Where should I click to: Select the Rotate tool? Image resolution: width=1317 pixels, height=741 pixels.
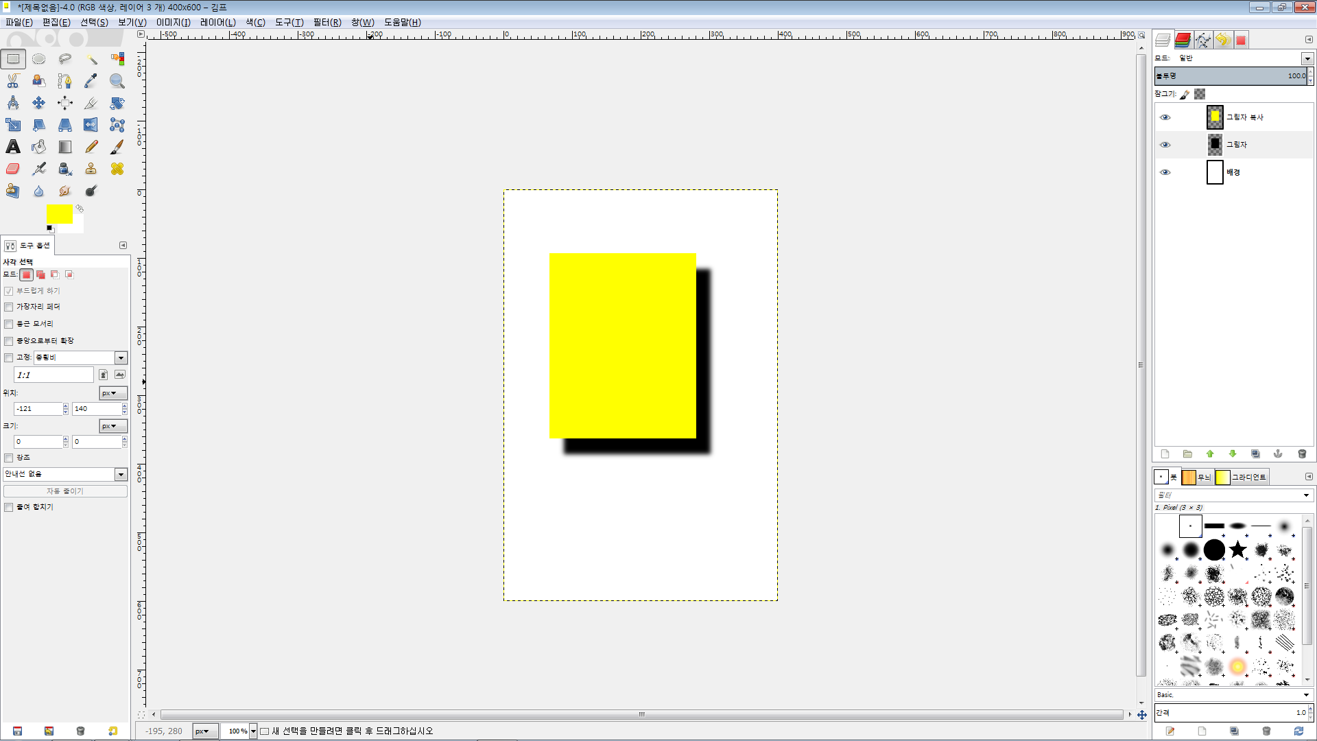click(x=117, y=103)
